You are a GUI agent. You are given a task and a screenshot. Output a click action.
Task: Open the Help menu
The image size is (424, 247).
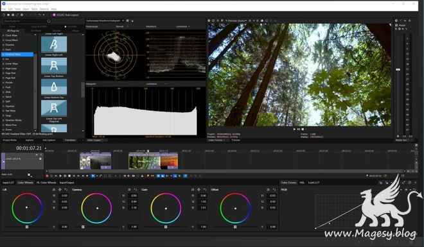[53, 9]
